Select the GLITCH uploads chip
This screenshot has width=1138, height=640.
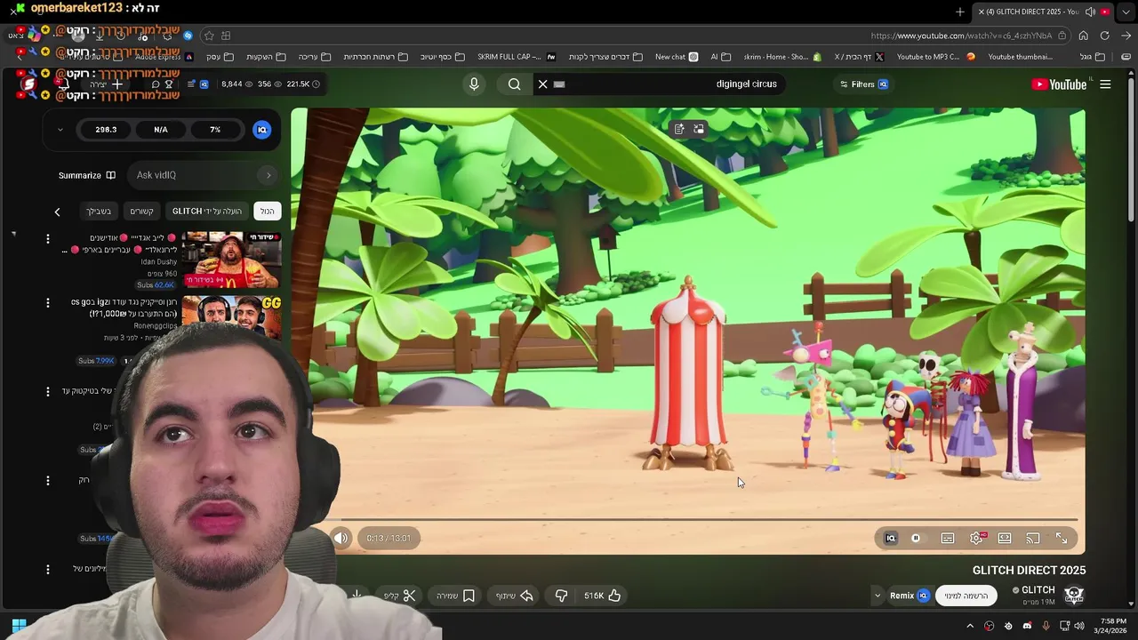pyautogui.click(x=207, y=211)
